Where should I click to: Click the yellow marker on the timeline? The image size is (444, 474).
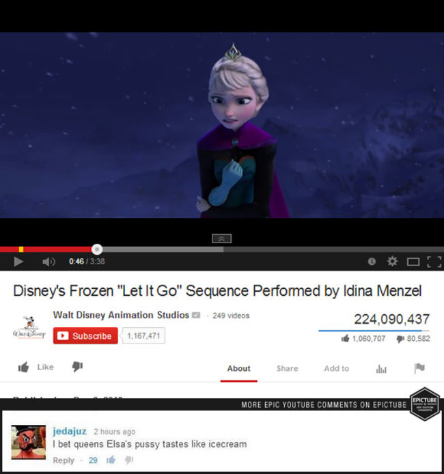coord(21,249)
